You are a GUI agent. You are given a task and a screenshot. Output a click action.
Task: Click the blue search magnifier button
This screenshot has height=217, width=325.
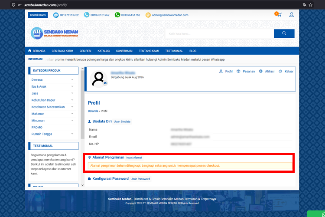click(x=284, y=33)
